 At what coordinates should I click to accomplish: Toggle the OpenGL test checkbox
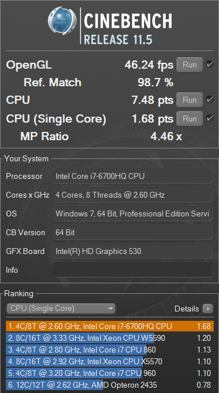(210, 65)
